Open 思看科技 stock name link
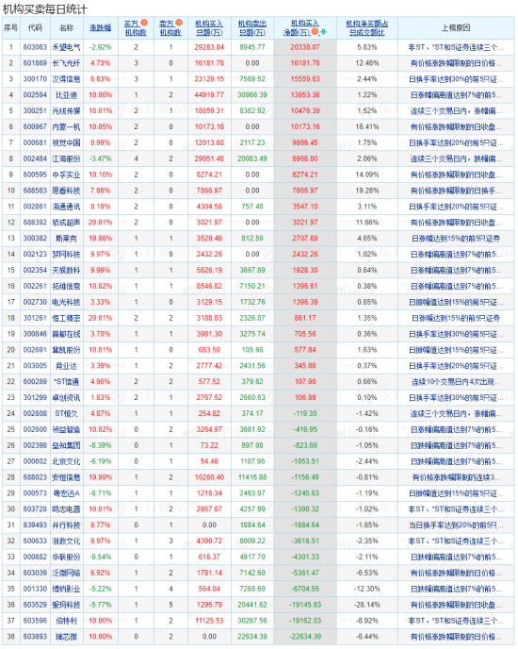 point(66,191)
